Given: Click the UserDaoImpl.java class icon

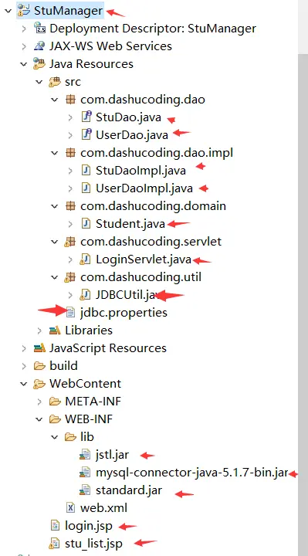Looking at the screenshot, I should (x=86, y=188).
